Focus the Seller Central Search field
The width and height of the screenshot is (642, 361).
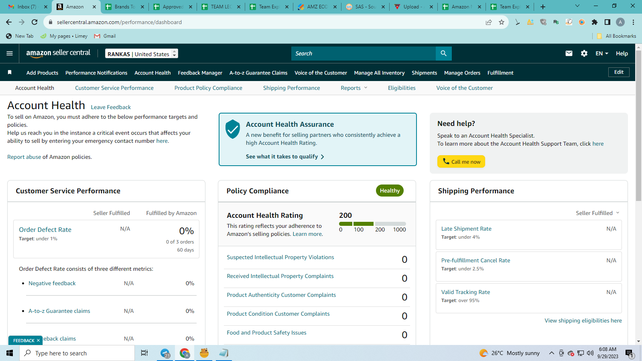[x=364, y=53]
